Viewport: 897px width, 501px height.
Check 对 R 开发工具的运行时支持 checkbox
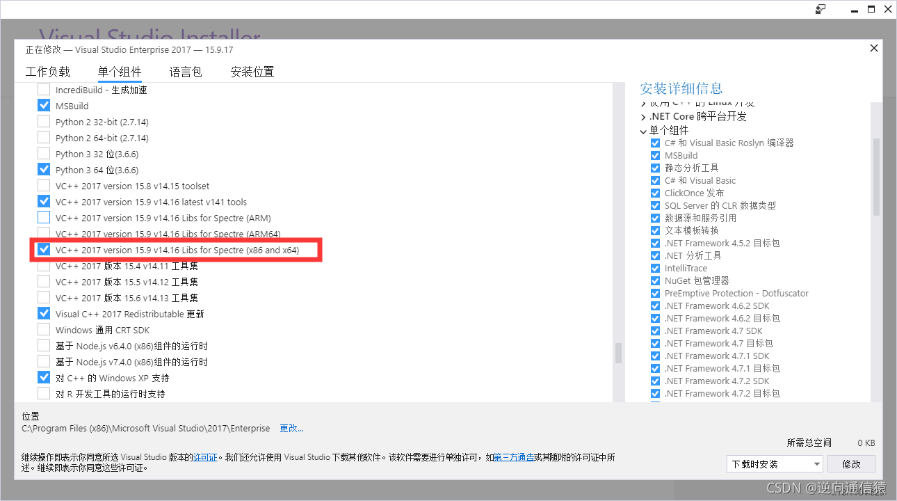44,394
